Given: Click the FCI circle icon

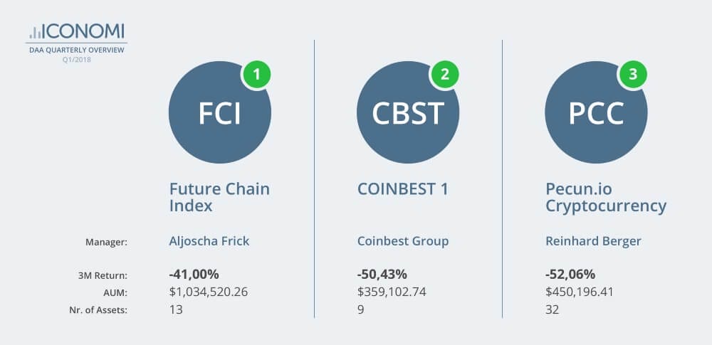Looking at the screenshot, I should click(219, 115).
